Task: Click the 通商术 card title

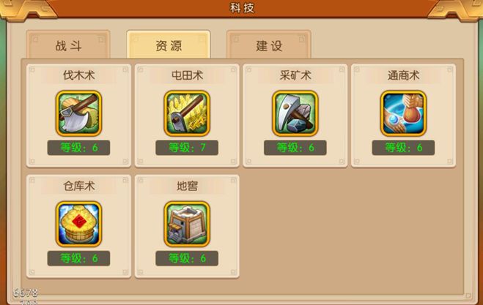Action: 404,75
